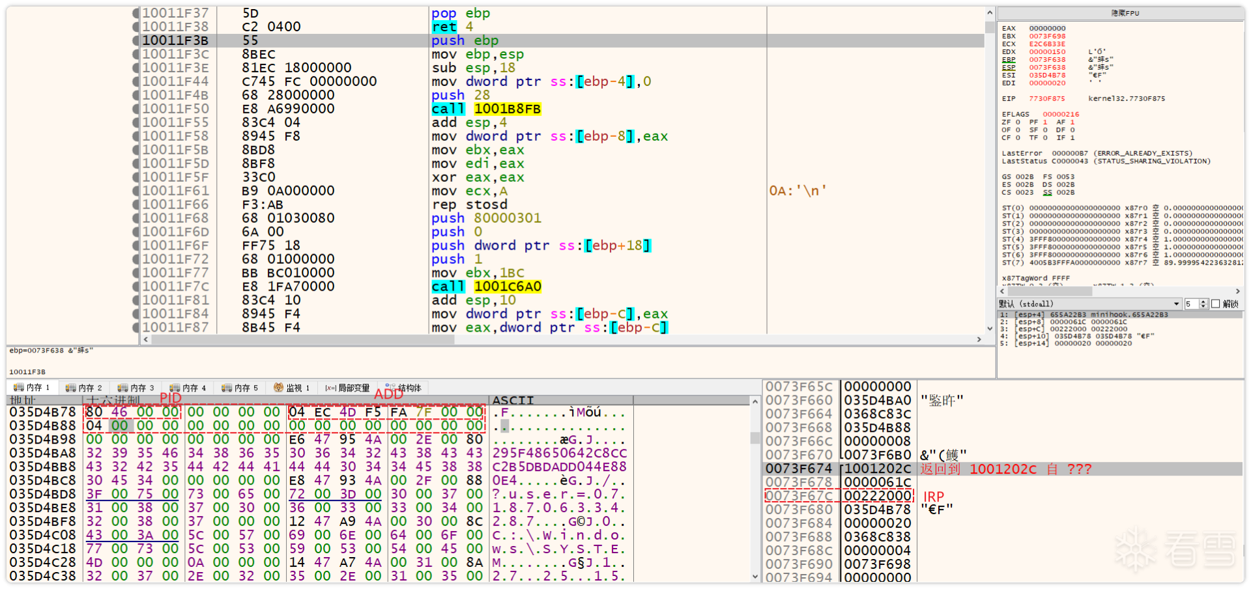Toggle breakpoint bullet at address 10011F38
This screenshot has width=1251, height=589.
pyautogui.click(x=136, y=27)
